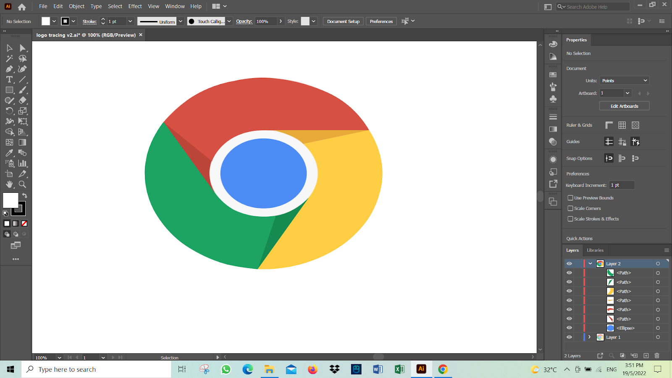Enable Scale Strokes & Effects checkbox

[x=570, y=219]
